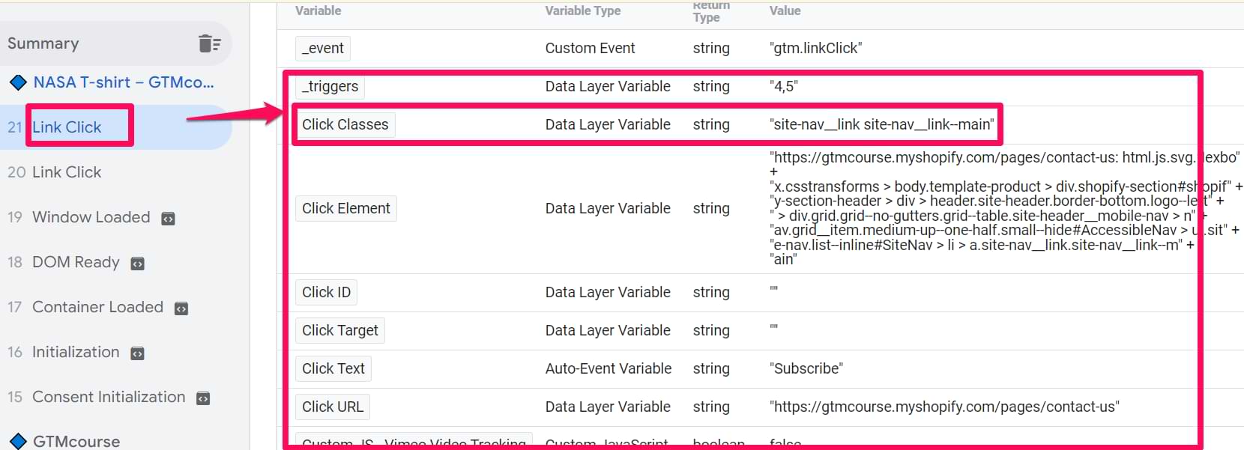The image size is (1244, 450).
Task: Click the code icon next to Initialization
Action: [138, 353]
